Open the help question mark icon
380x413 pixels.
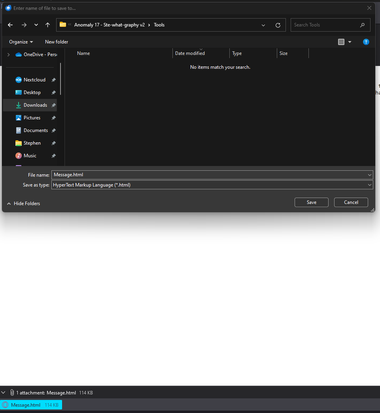point(366,42)
